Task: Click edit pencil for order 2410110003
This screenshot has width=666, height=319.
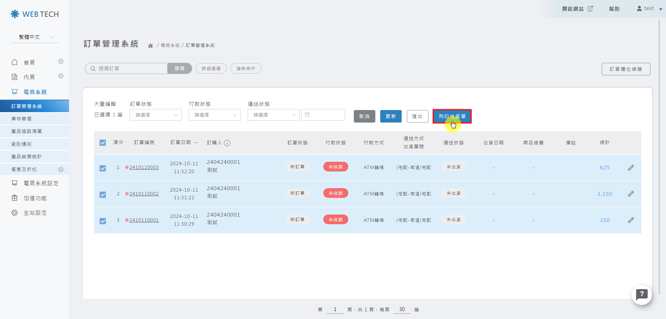Action: point(631,168)
